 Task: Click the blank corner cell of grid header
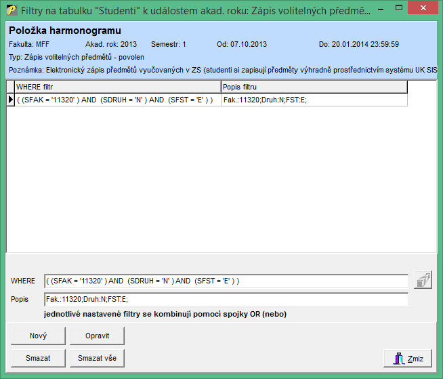click(10, 87)
